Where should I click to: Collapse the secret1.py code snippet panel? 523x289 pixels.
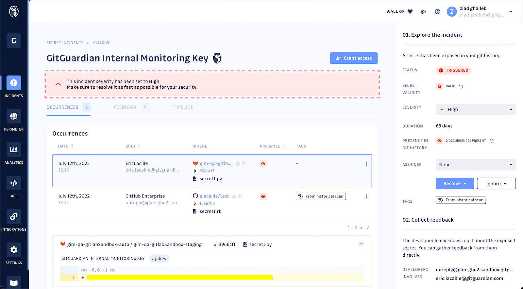[x=361, y=244]
